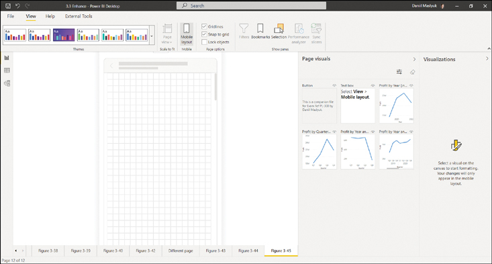Switch to Report view in sidebar

click(x=7, y=58)
